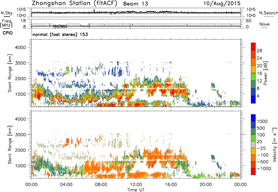The image size is (278, 192).
Task: Pick the red bottom segment of velocity colorbar
Action: pos(253,172)
